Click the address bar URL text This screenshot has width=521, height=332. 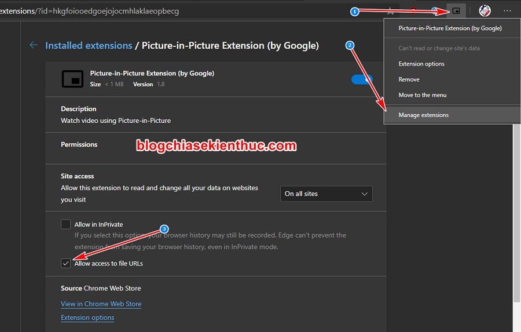pyautogui.click(x=89, y=11)
